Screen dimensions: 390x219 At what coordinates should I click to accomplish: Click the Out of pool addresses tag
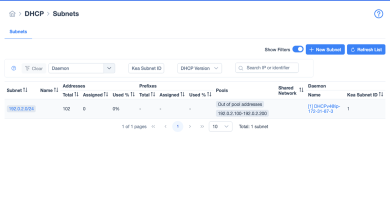(x=240, y=104)
